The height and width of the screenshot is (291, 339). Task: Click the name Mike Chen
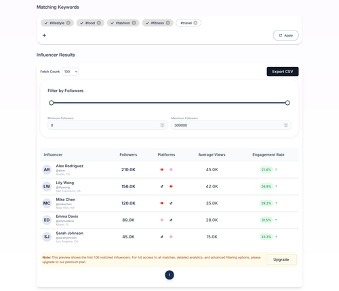click(66, 200)
